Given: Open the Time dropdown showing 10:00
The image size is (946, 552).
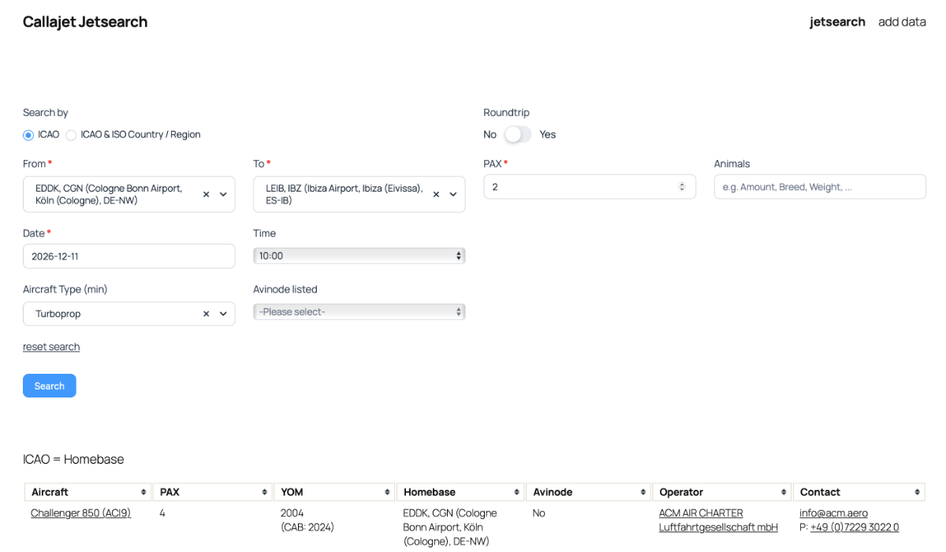Looking at the screenshot, I should 359,255.
